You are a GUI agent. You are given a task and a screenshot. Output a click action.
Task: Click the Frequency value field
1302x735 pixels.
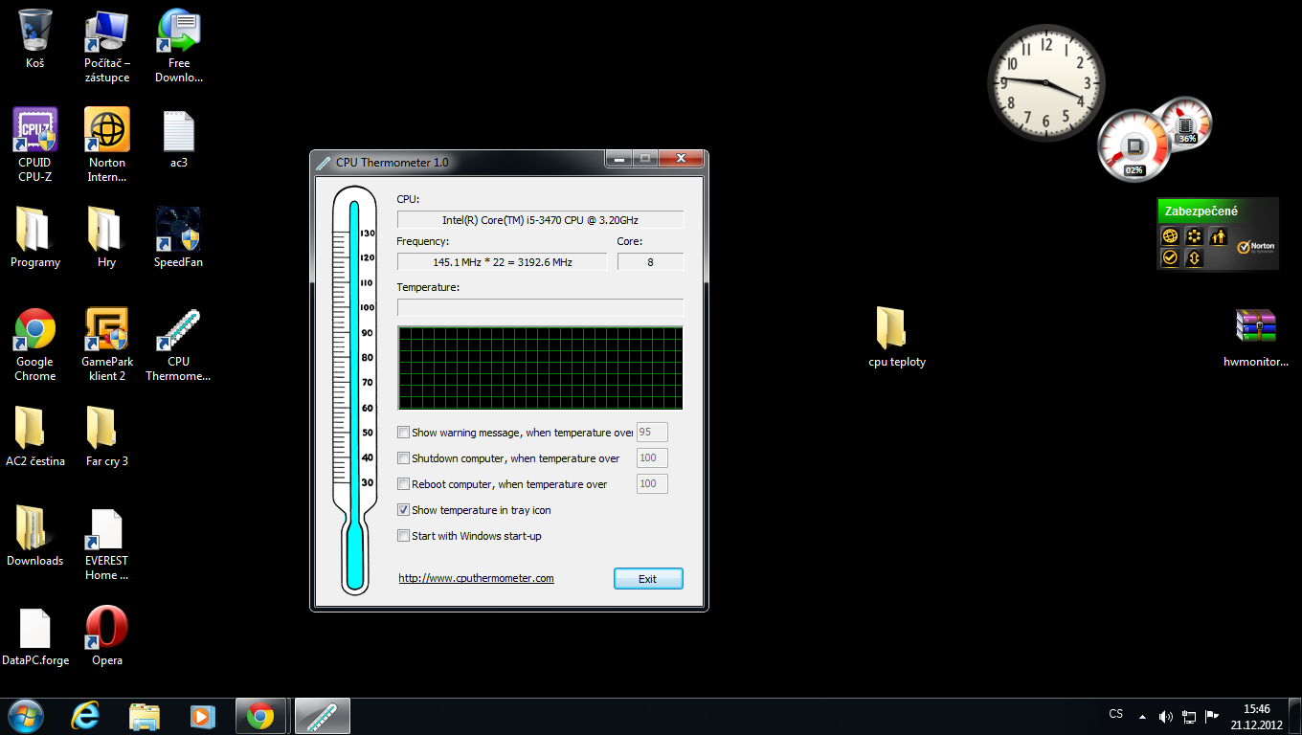pos(502,261)
